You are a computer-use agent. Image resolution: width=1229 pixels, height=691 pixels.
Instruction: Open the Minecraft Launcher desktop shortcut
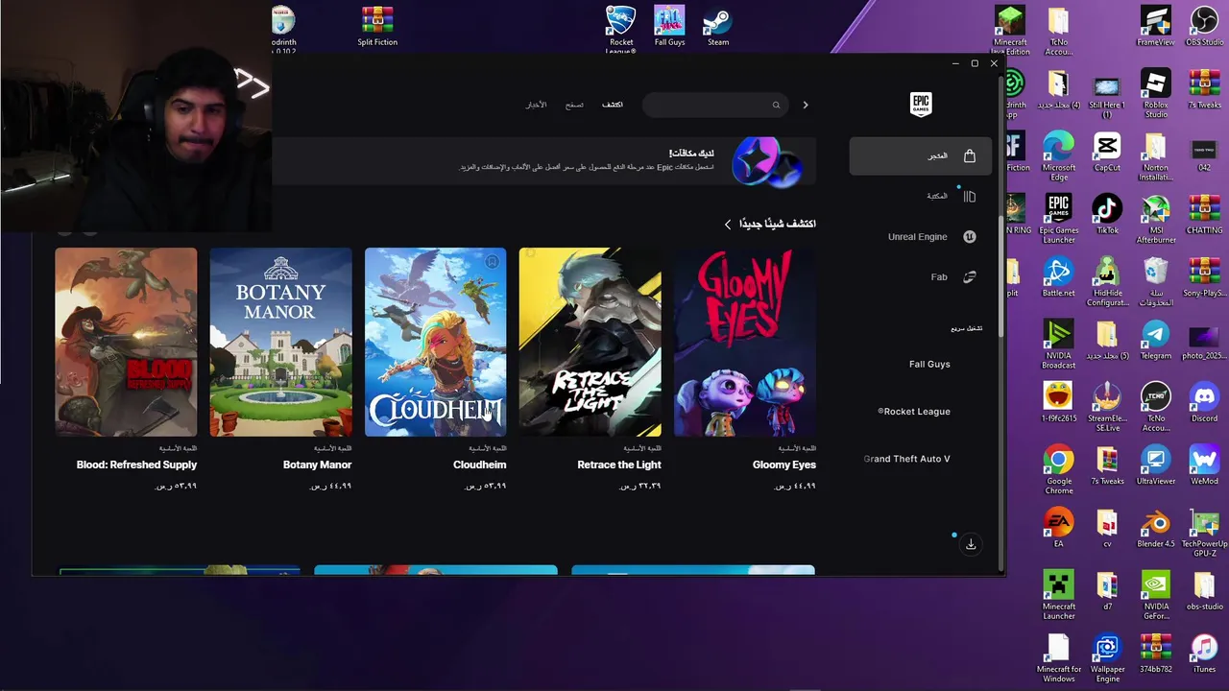coord(1059,595)
